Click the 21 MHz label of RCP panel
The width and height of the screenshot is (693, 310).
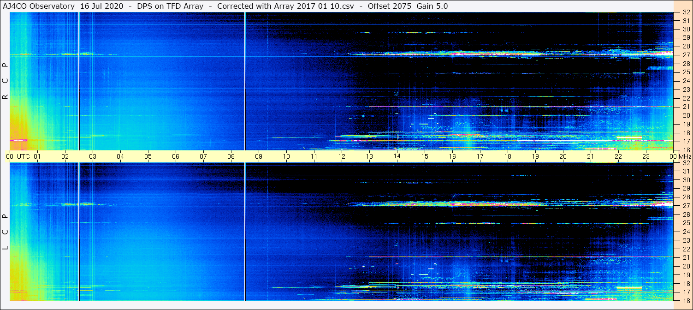(686, 107)
